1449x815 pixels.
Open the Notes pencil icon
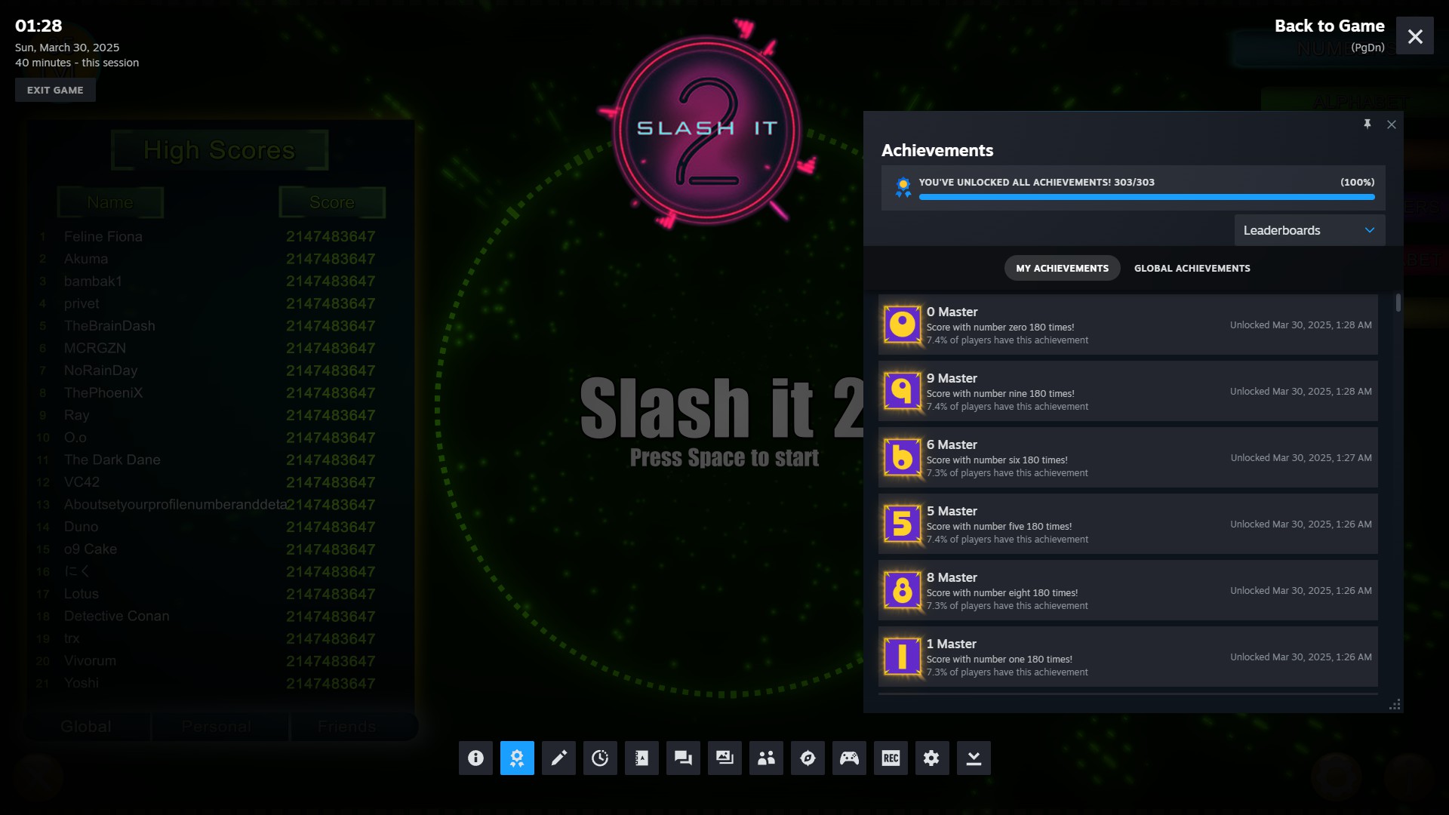pyautogui.click(x=558, y=758)
